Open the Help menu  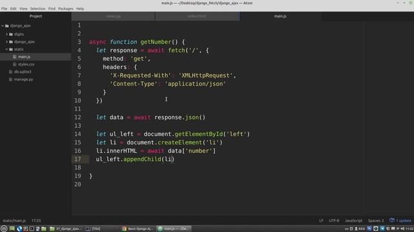coord(80,8)
